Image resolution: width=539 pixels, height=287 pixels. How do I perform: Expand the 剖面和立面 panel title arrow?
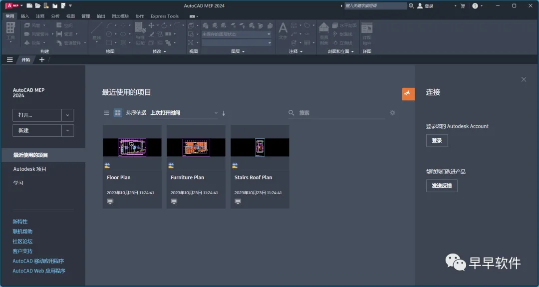(352, 51)
